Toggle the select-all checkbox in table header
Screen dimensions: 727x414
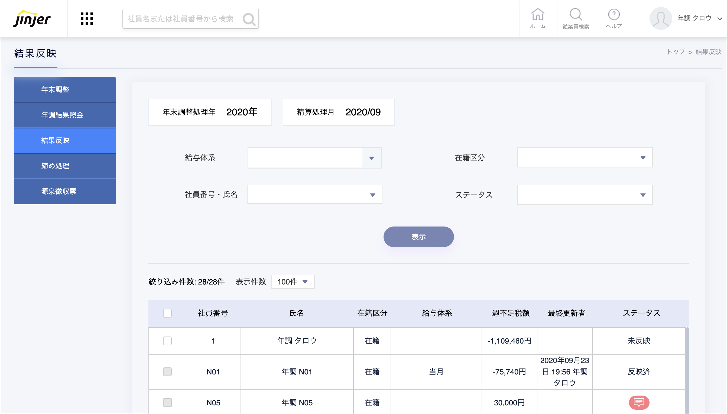[x=167, y=313]
